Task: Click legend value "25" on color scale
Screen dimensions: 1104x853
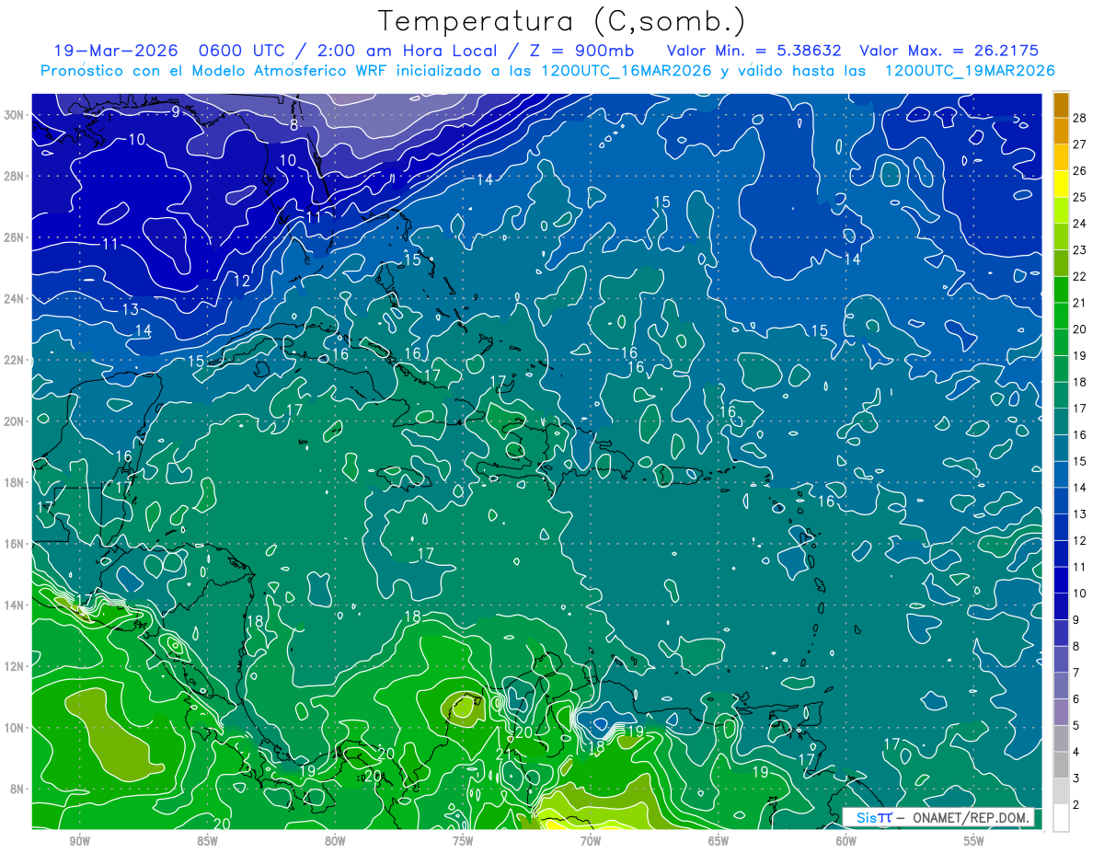Action: pos(1080,197)
